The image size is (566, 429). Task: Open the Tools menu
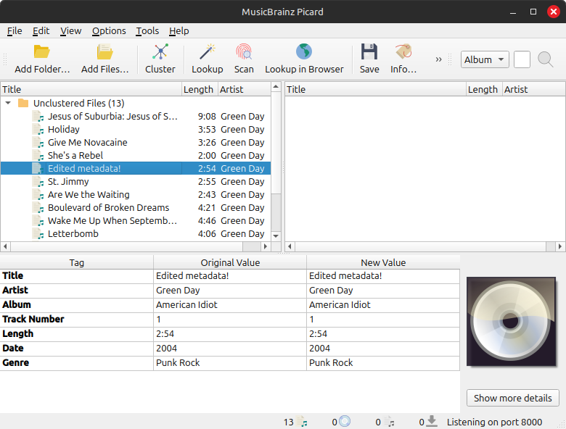tap(147, 31)
